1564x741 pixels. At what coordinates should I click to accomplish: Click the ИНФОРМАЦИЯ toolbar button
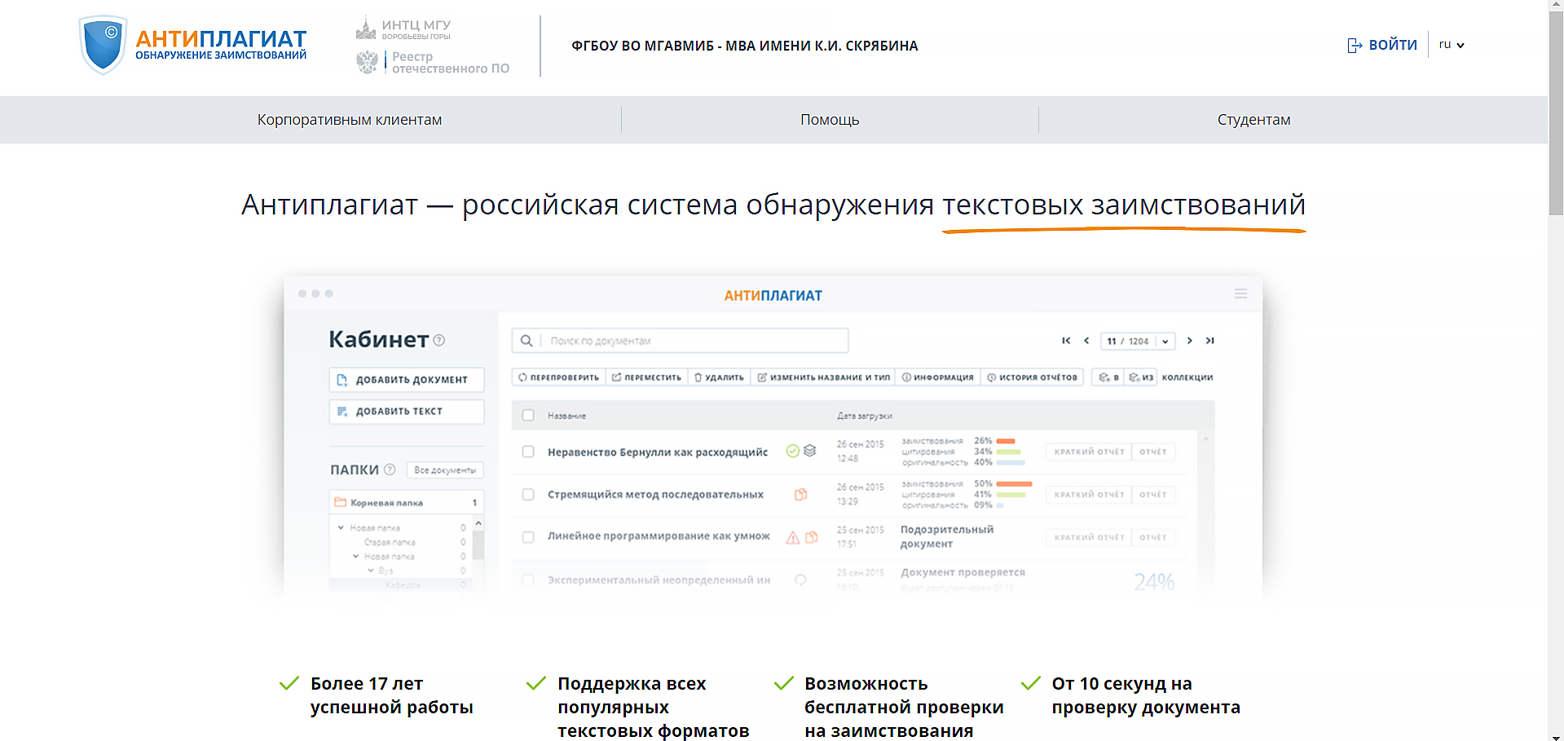(937, 377)
